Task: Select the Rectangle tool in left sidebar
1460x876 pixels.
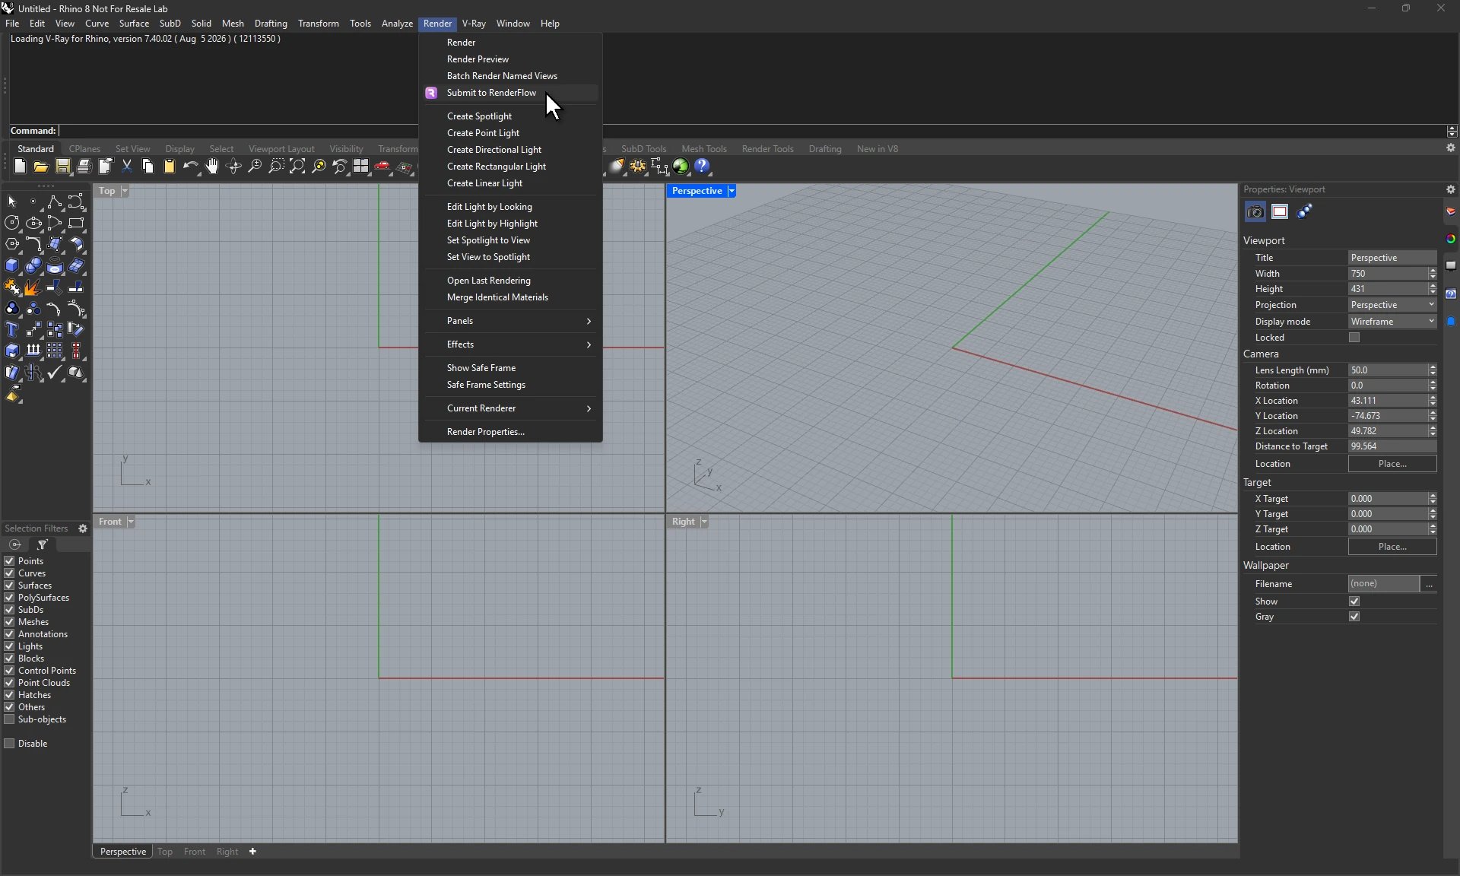Action: 76,224
